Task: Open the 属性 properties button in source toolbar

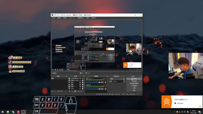Action: coord(82,73)
